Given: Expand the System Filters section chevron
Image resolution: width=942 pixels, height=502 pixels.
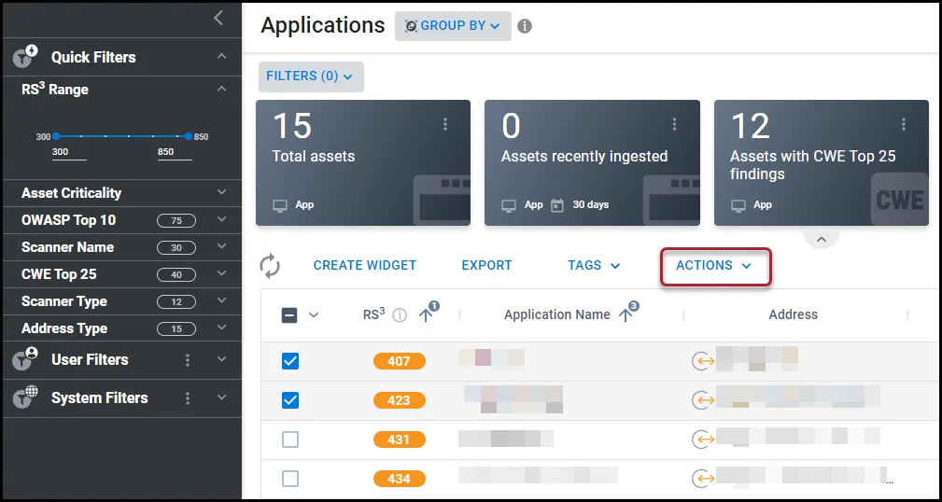Looking at the screenshot, I should point(221,397).
